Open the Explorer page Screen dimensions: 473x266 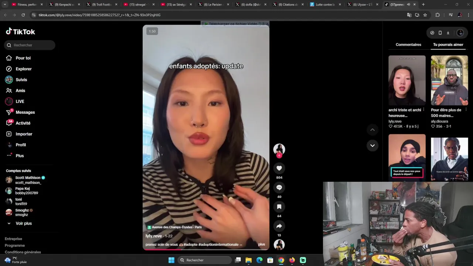tap(23, 69)
